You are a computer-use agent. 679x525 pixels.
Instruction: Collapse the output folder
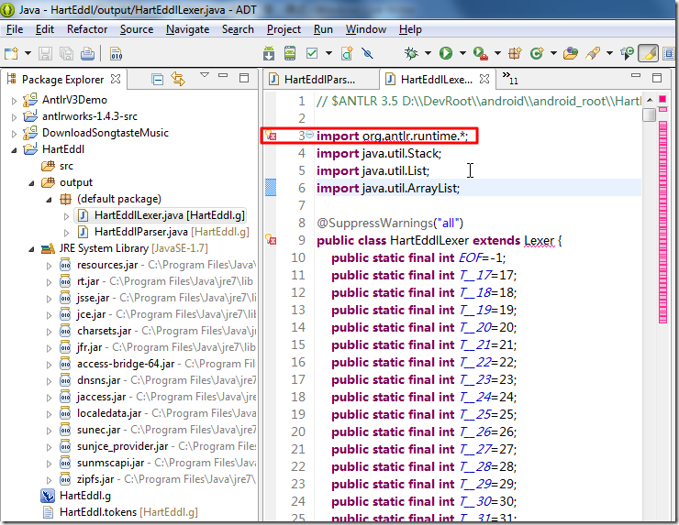tap(31, 183)
